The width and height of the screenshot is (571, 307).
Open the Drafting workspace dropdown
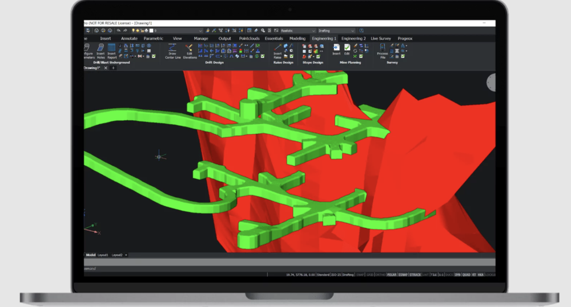click(336, 31)
